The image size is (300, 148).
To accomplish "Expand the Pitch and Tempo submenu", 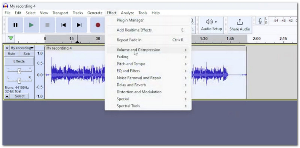I will [x=148, y=64].
